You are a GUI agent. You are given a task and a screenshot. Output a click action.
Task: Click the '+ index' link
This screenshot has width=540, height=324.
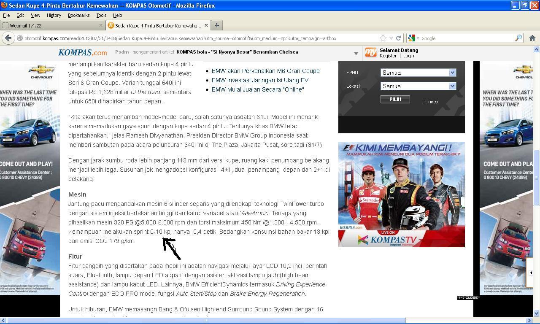pyautogui.click(x=431, y=102)
